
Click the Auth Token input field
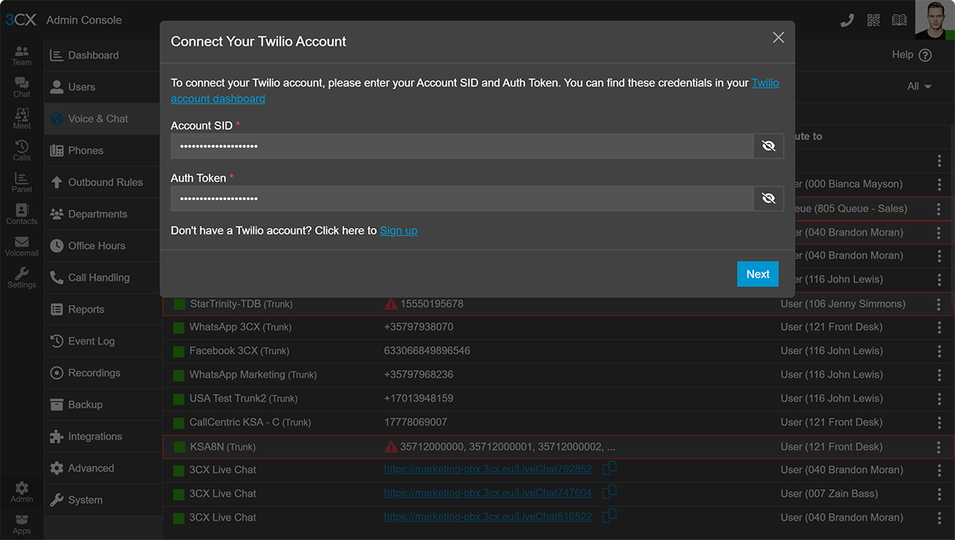[x=462, y=199]
